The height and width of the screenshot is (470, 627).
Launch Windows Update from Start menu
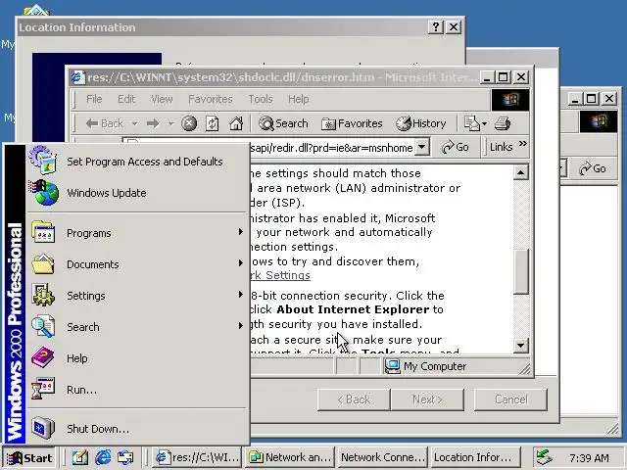tap(138, 193)
